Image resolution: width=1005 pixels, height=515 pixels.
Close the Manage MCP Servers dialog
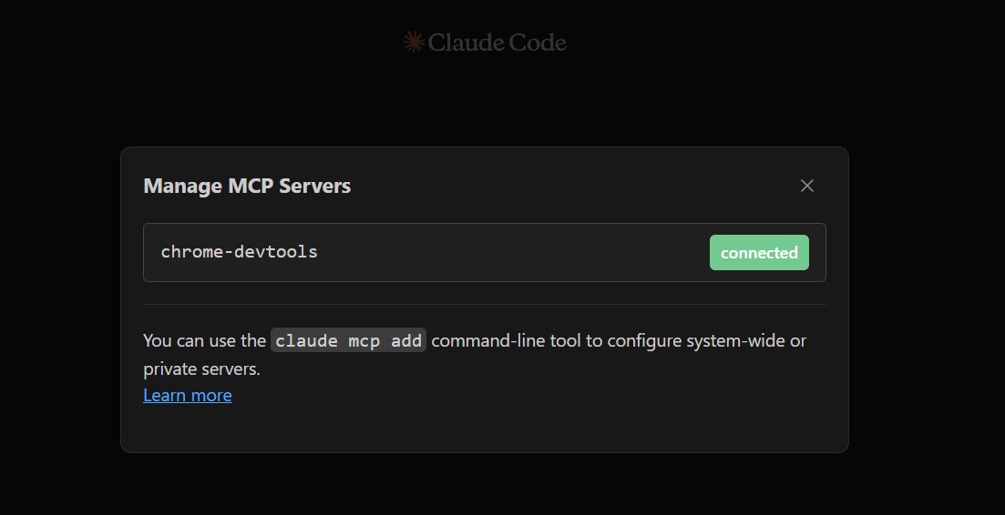pos(806,186)
